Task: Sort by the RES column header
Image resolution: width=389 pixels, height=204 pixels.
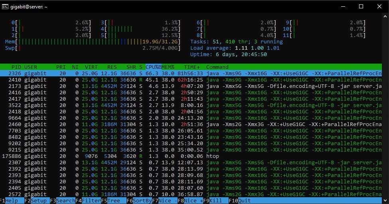Action: point(112,67)
